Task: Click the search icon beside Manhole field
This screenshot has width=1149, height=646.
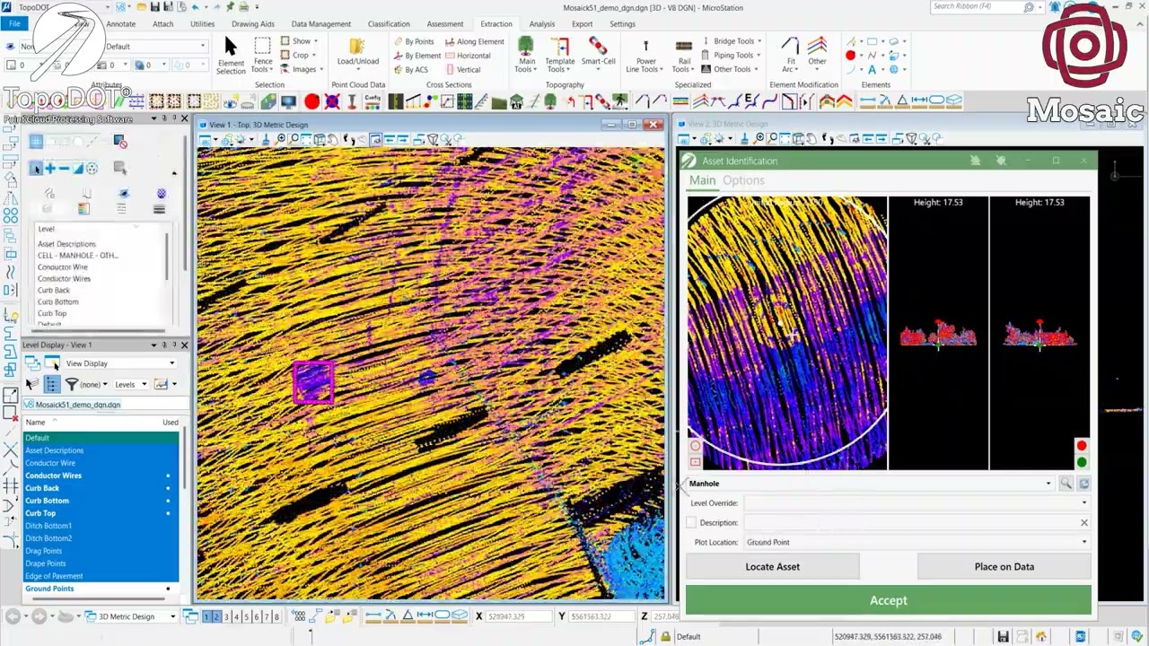Action: pyautogui.click(x=1066, y=484)
